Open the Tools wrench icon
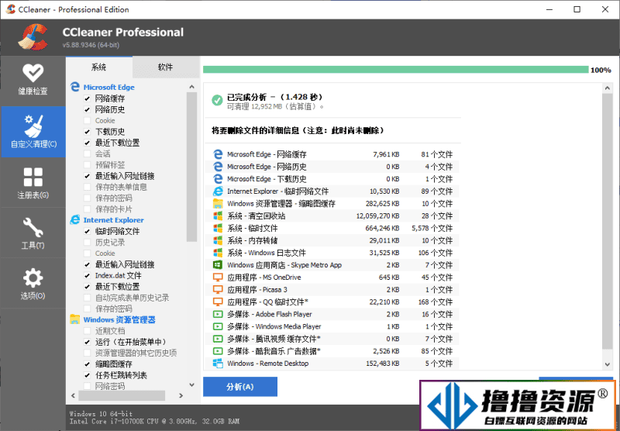 point(33,227)
